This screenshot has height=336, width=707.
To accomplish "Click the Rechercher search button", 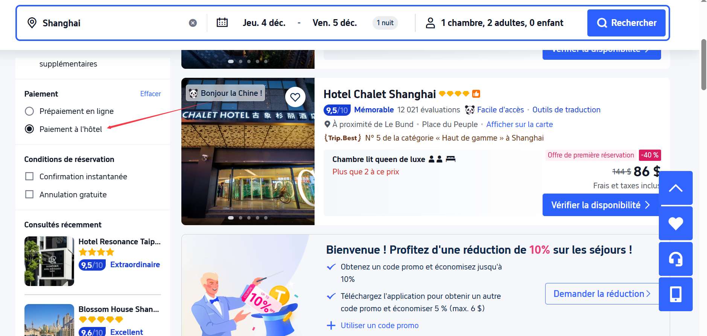I will point(626,23).
